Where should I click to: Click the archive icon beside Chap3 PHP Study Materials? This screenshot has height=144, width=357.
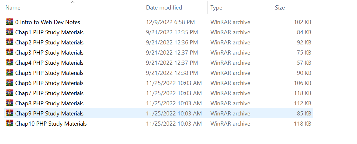click(x=10, y=53)
